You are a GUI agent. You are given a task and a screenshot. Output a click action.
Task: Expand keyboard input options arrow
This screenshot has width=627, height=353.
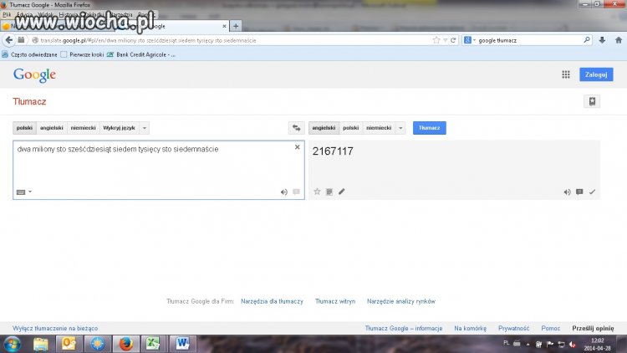coord(30,192)
